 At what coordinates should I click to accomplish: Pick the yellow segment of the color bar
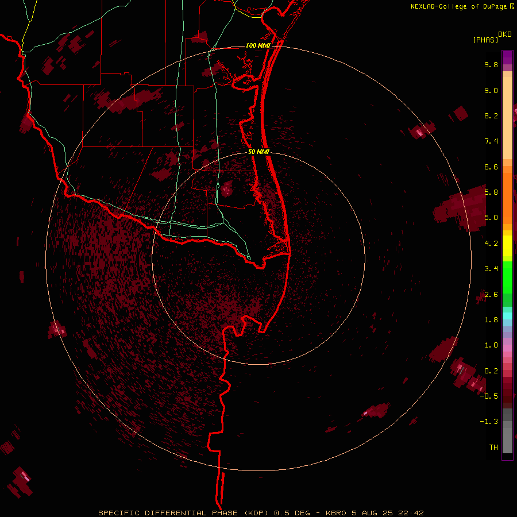507,246
